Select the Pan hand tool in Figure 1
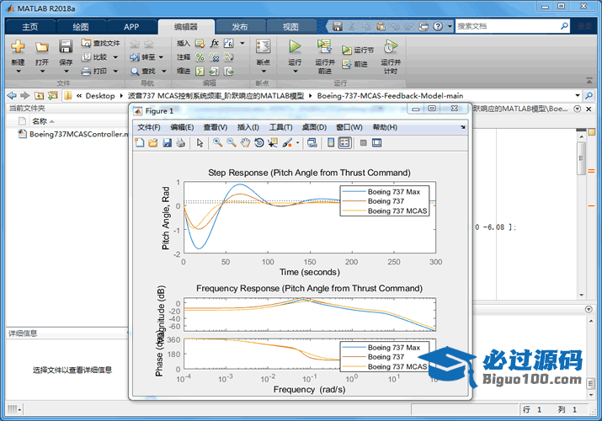Image resolution: width=602 pixels, height=421 pixels. point(245,143)
